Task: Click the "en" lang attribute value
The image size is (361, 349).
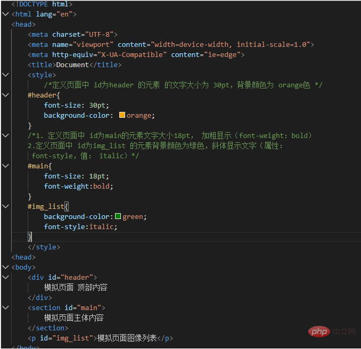Action: click(x=64, y=14)
